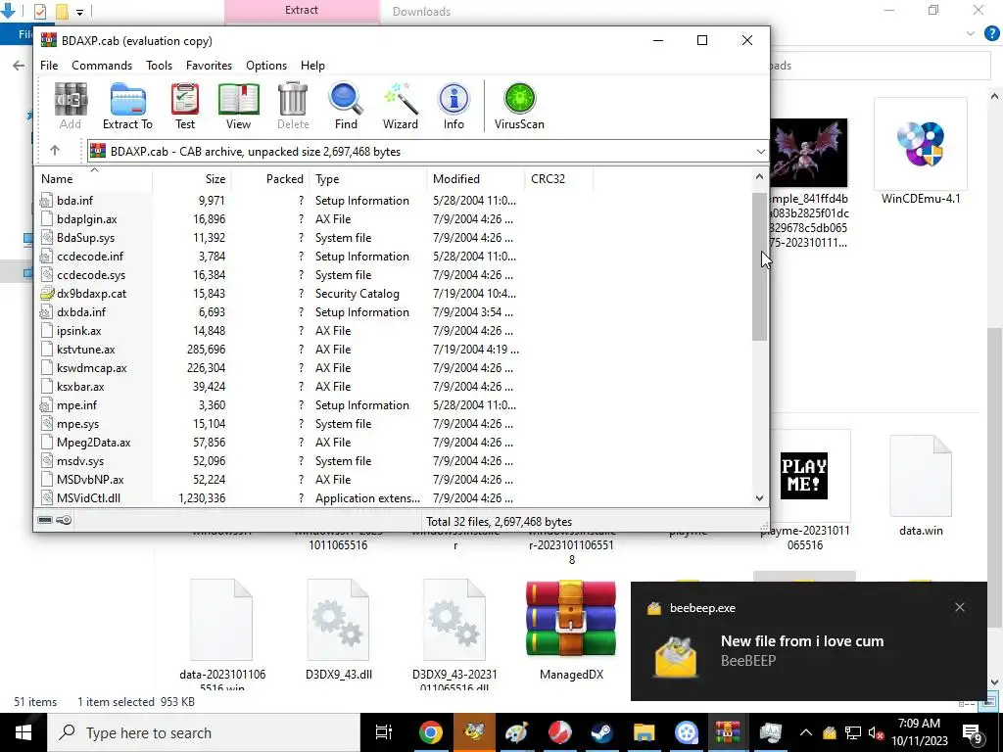Show hidden system tray icons
This screenshot has height=752, width=1003.
coord(806,732)
